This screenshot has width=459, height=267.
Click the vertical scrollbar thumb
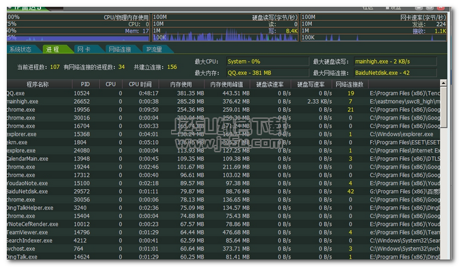[443, 107]
